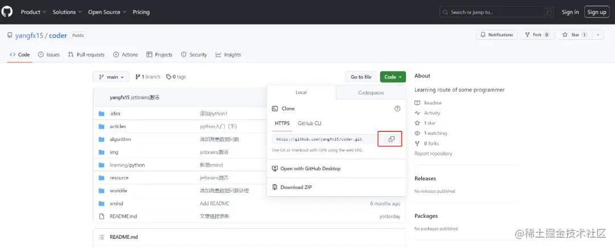615x248 pixels.
Task: Click the book icon next to Readme
Action: click(417, 103)
